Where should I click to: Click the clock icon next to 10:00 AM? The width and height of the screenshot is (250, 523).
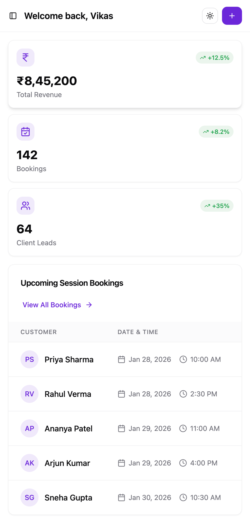(x=184, y=359)
